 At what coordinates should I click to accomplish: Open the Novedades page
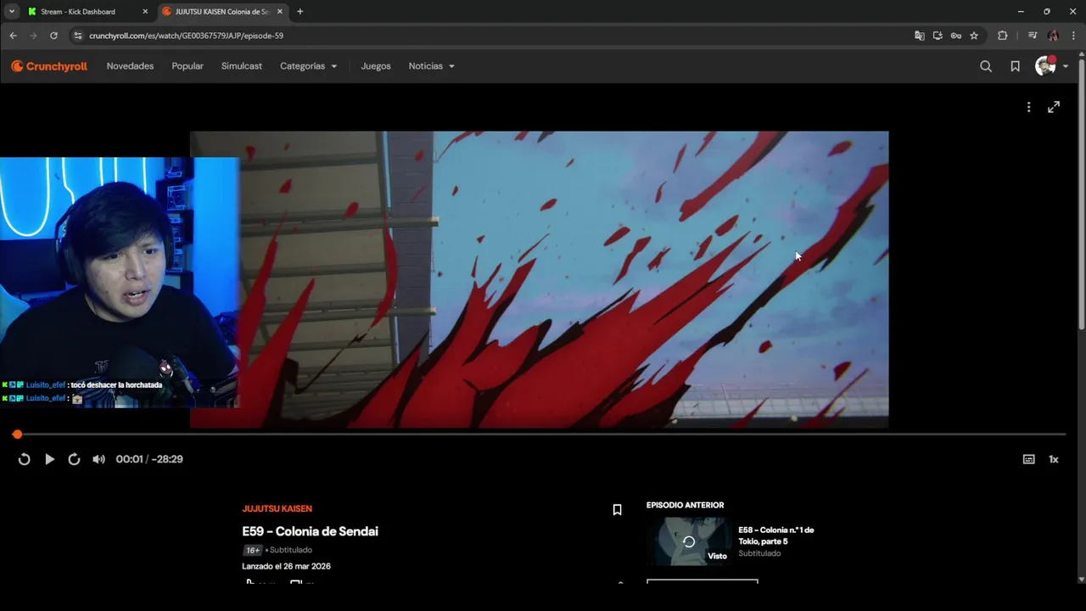[x=130, y=66]
